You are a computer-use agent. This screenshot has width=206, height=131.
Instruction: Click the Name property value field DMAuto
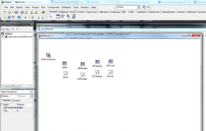pyautogui.click(x=25, y=105)
